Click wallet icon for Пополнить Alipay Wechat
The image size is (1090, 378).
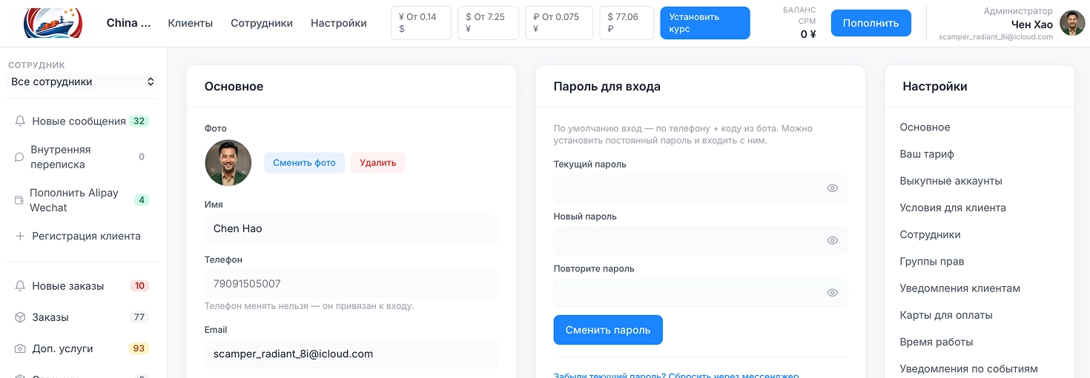point(19,200)
